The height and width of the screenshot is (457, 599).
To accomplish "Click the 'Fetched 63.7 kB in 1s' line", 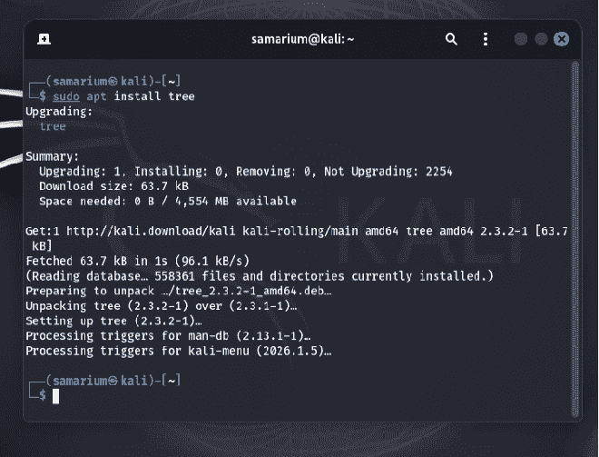I will 138,261.
